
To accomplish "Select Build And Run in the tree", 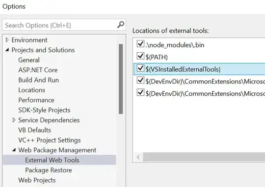I will [x=39, y=80].
